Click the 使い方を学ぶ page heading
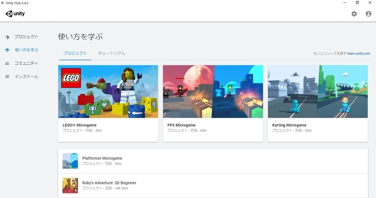 click(x=80, y=37)
